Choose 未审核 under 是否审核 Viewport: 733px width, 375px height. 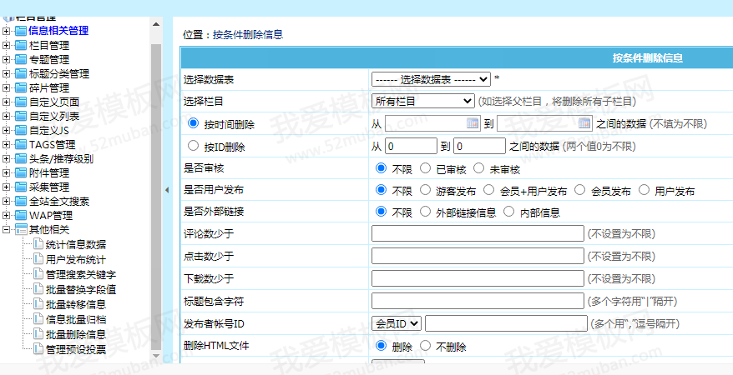pyautogui.click(x=478, y=167)
